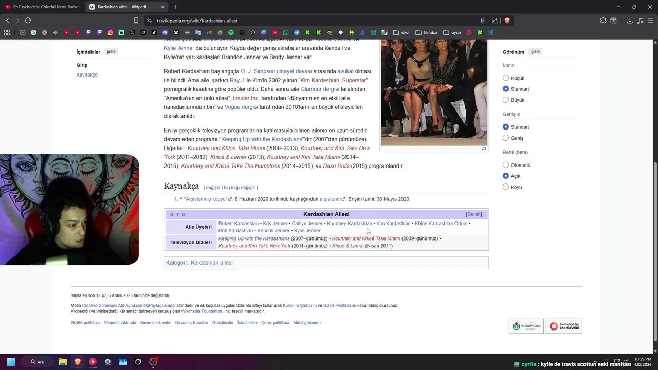Open the filmdizi bookmarks folder
658x370 pixels.
click(x=426, y=32)
